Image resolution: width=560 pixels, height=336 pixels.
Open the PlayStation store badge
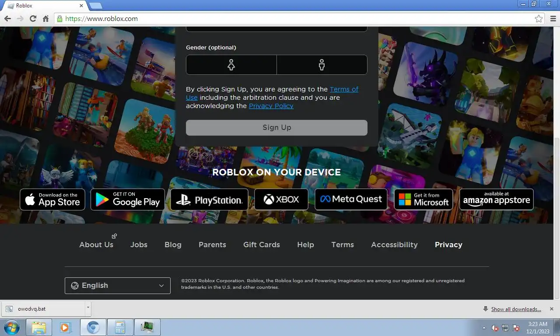click(x=209, y=199)
